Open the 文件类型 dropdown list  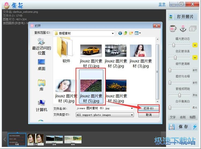coord(132,115)
